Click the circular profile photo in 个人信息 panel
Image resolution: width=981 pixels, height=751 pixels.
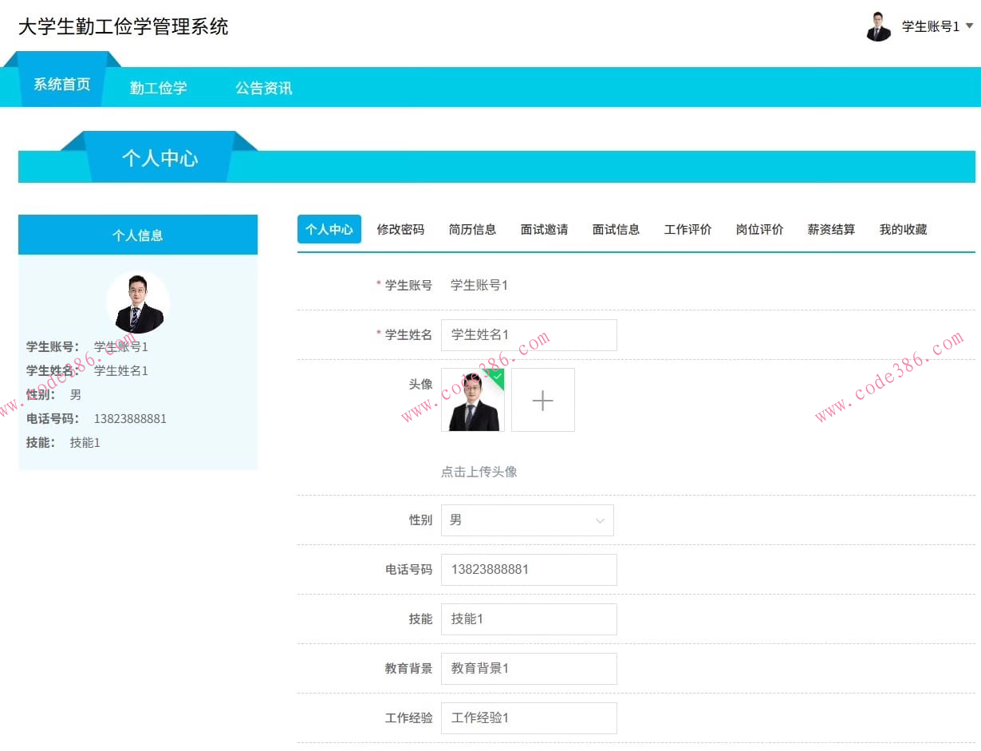click(x=137, y=302)
